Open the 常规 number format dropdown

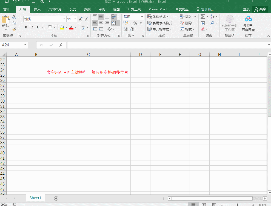pyautogui.click(x=142, y=17)
